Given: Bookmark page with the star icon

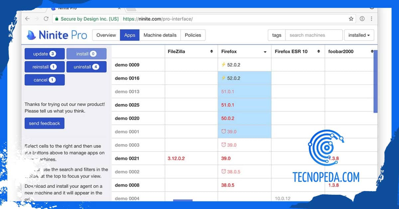Looking at the screenshot, I should tap(351, 19).
